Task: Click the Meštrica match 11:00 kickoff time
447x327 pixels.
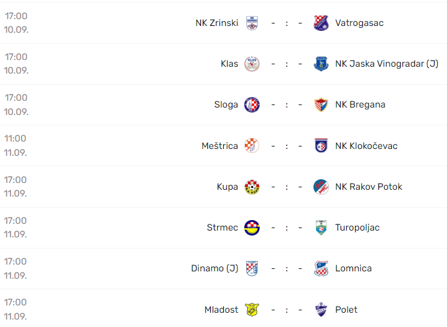Action: [16, 138]
